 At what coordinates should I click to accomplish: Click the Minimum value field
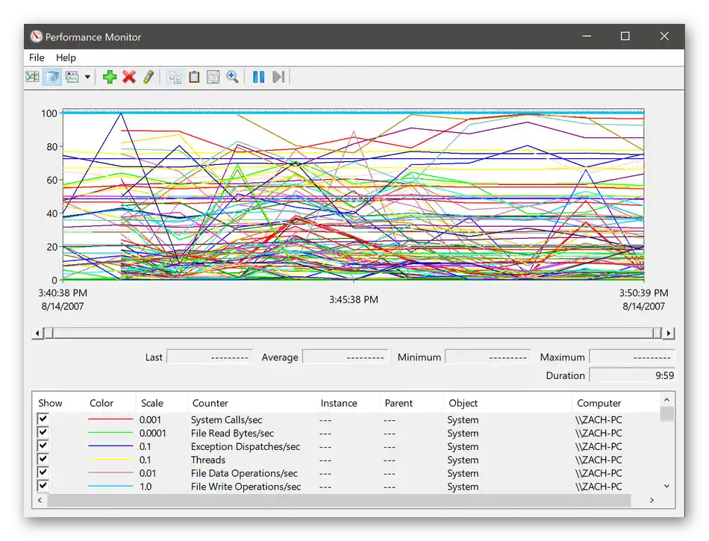pos(488,357)
